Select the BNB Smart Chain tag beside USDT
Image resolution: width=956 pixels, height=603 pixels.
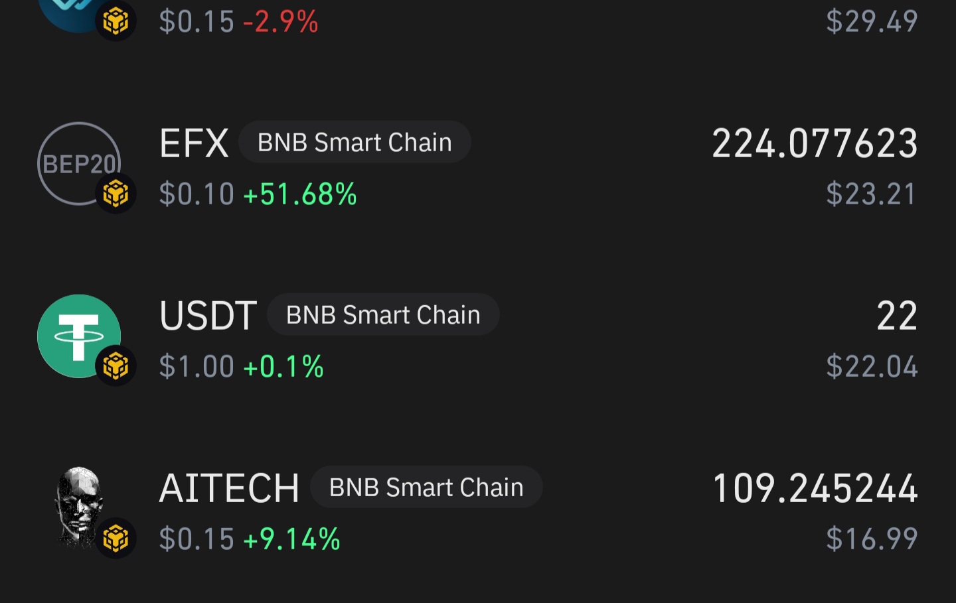[383, 315]
